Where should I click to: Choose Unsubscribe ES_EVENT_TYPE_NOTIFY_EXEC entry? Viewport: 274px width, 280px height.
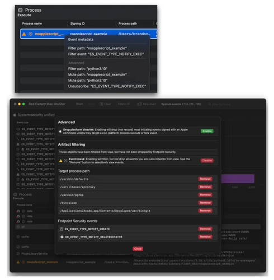click(107, 86)
